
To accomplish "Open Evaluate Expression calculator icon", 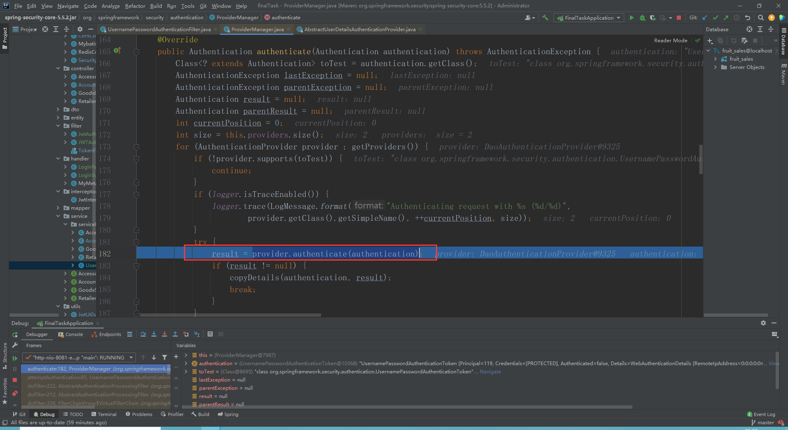I will [210, 334].
